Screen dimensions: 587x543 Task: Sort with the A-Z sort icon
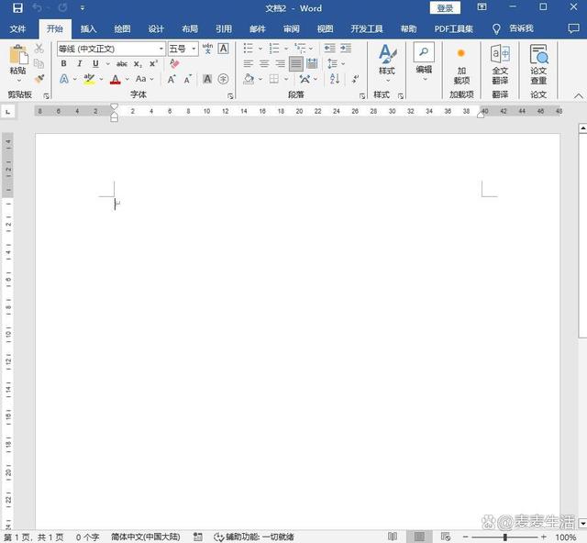click(x=335, y=79)
